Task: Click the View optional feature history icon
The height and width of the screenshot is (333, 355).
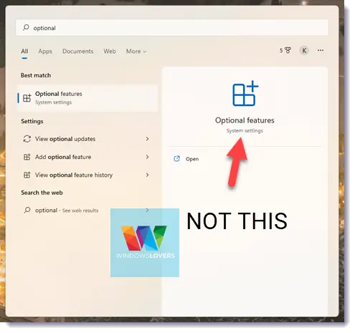Action: click(x=27, y=175)
